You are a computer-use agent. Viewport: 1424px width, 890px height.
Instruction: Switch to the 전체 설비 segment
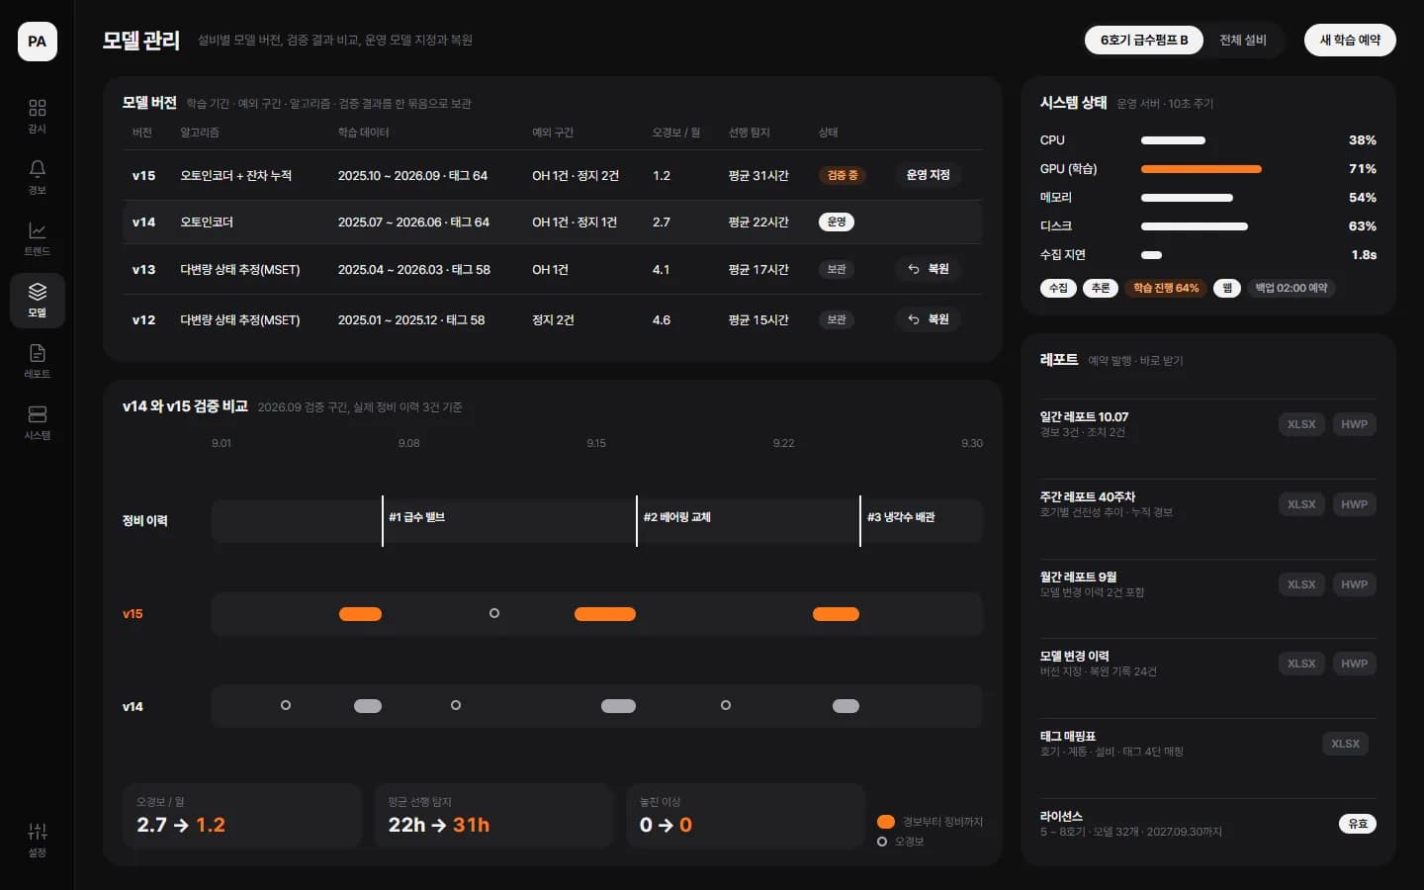click(x=1243, y=40)
